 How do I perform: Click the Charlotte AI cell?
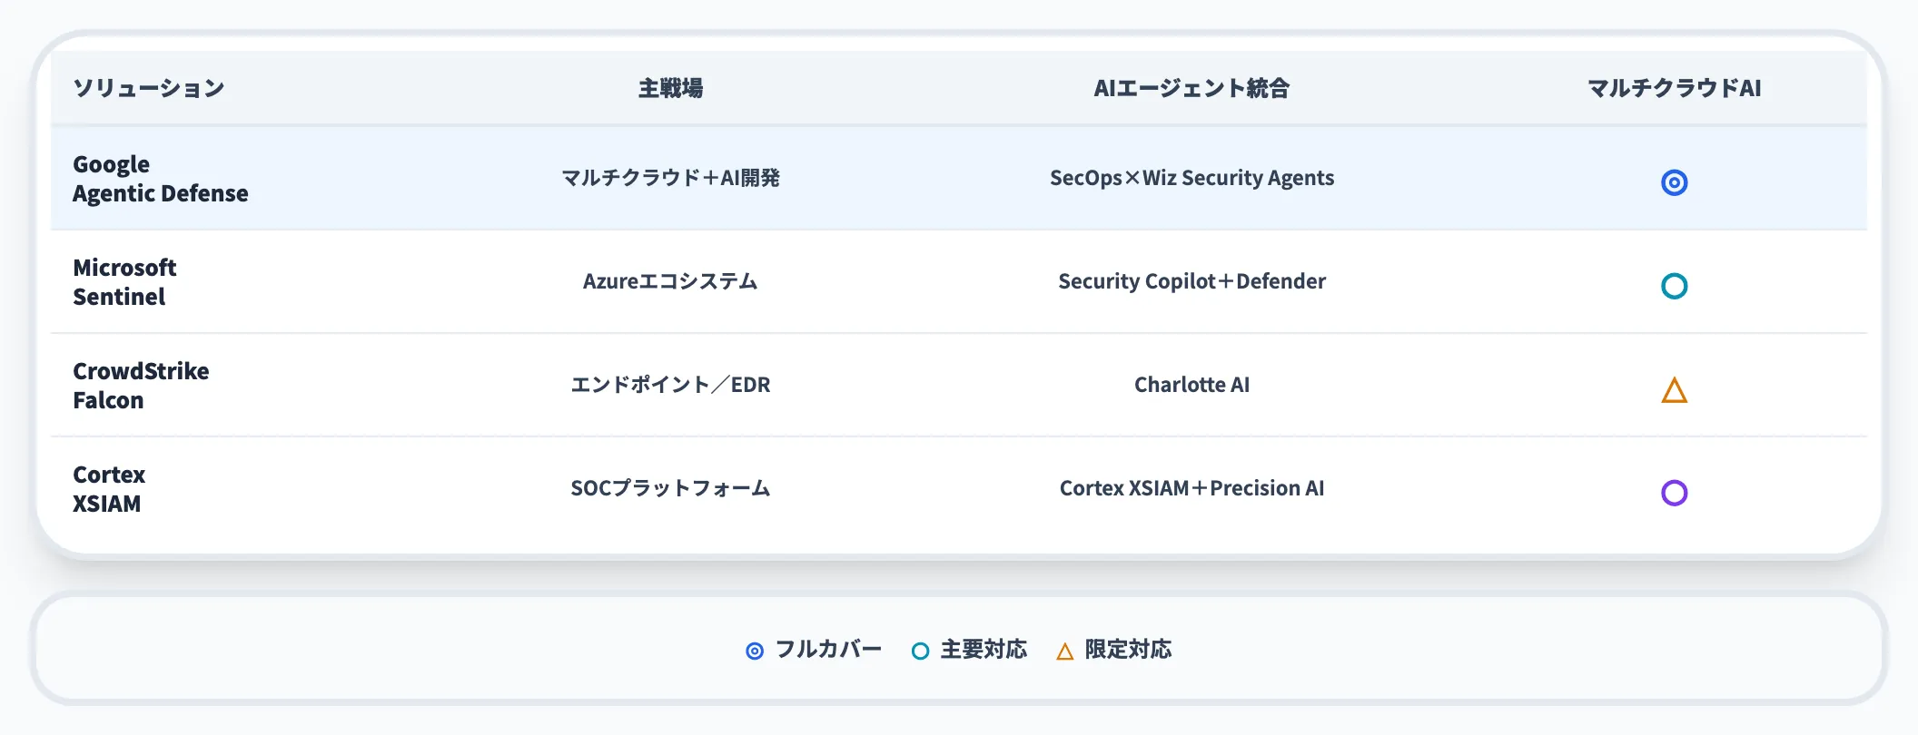[1191, 385]
